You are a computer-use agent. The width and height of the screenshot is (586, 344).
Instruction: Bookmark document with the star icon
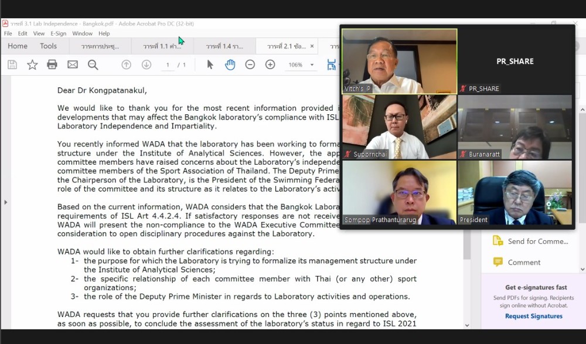[32, 64]
